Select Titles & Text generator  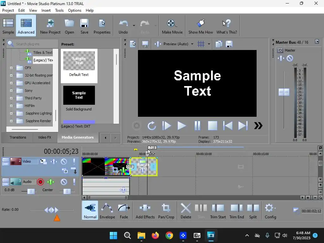(43, 53)
